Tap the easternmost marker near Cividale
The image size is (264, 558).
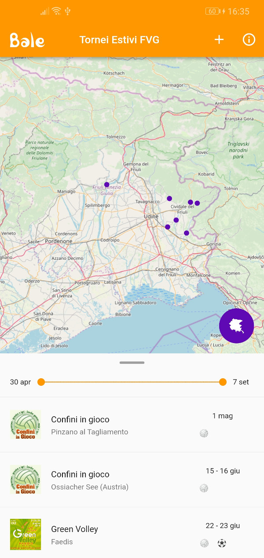[x=197, y=203]
